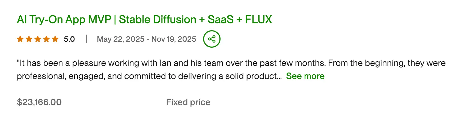The height and width of the screenshot is (128, 464).
Task: Click the word SaaS in the title
Action: tap(221, 20)
